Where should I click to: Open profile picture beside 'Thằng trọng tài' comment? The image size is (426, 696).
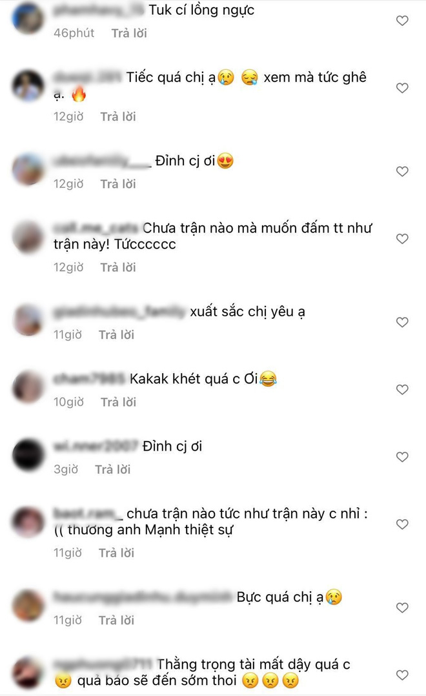28,673
